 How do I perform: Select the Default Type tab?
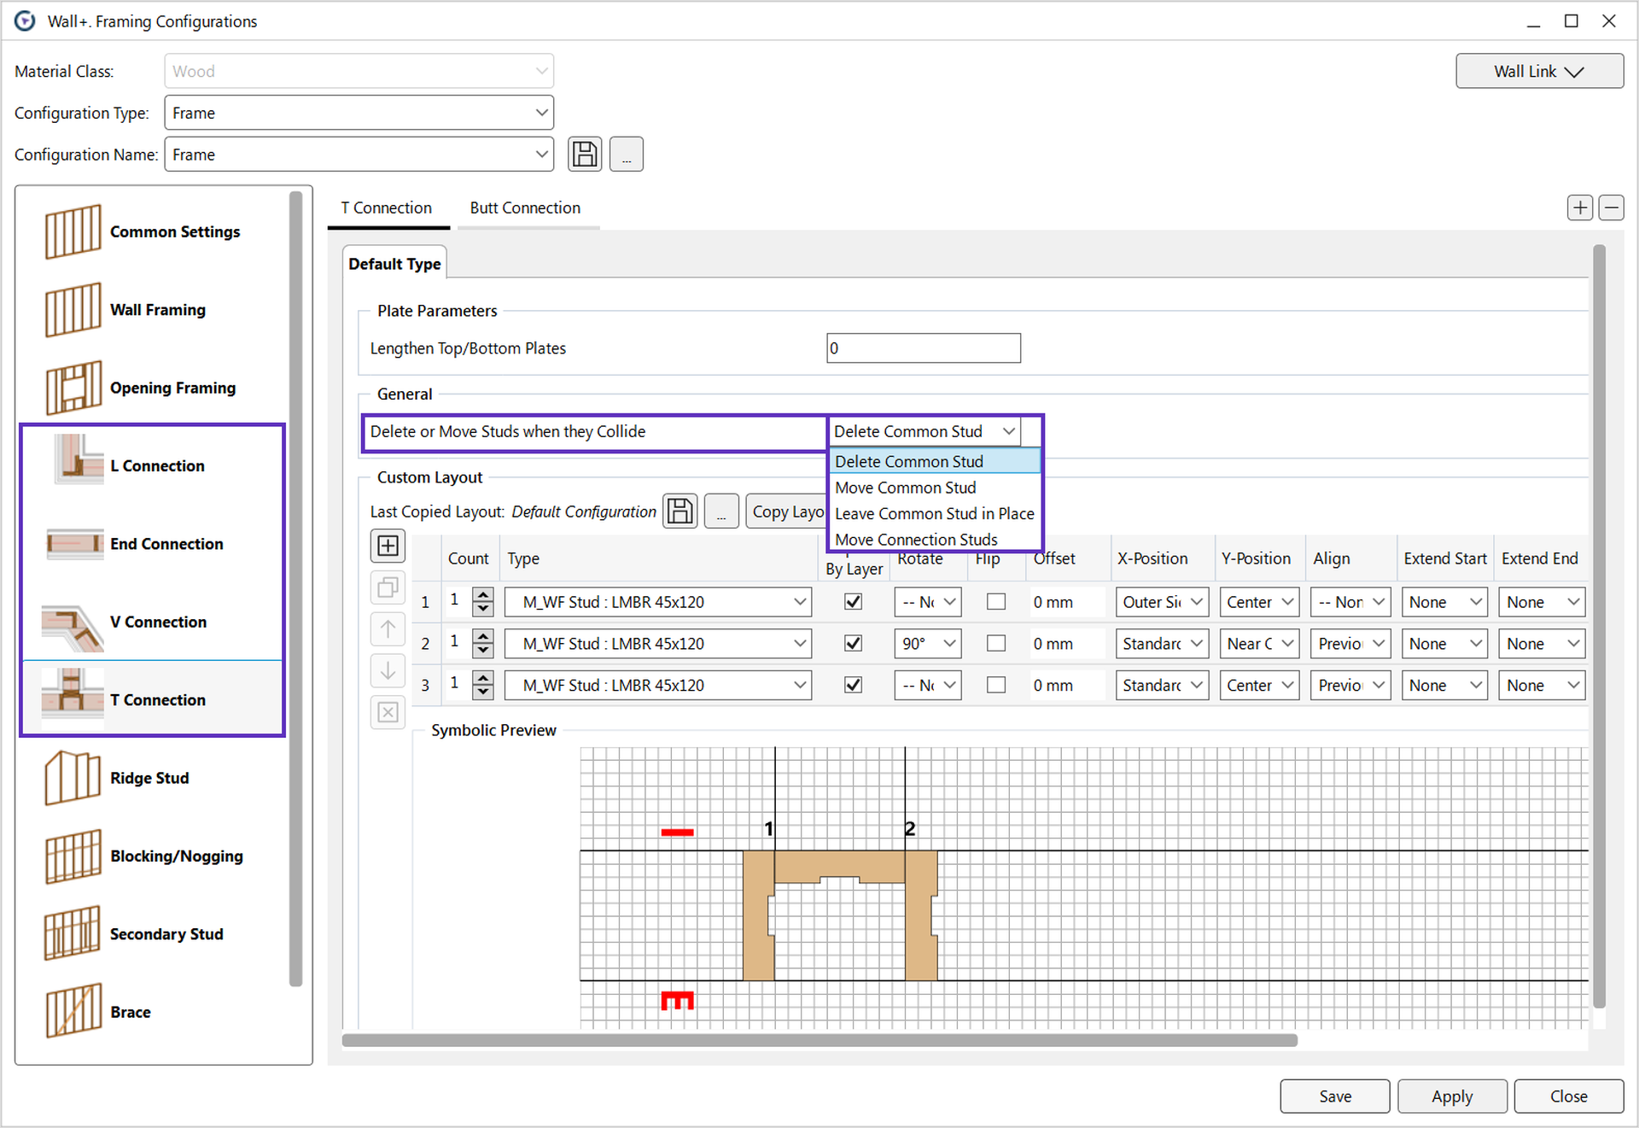click(394, 263)
